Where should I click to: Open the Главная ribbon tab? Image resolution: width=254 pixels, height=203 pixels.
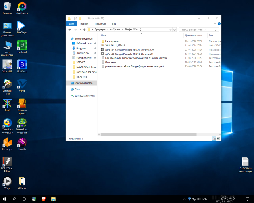click(x=84, y=24)
